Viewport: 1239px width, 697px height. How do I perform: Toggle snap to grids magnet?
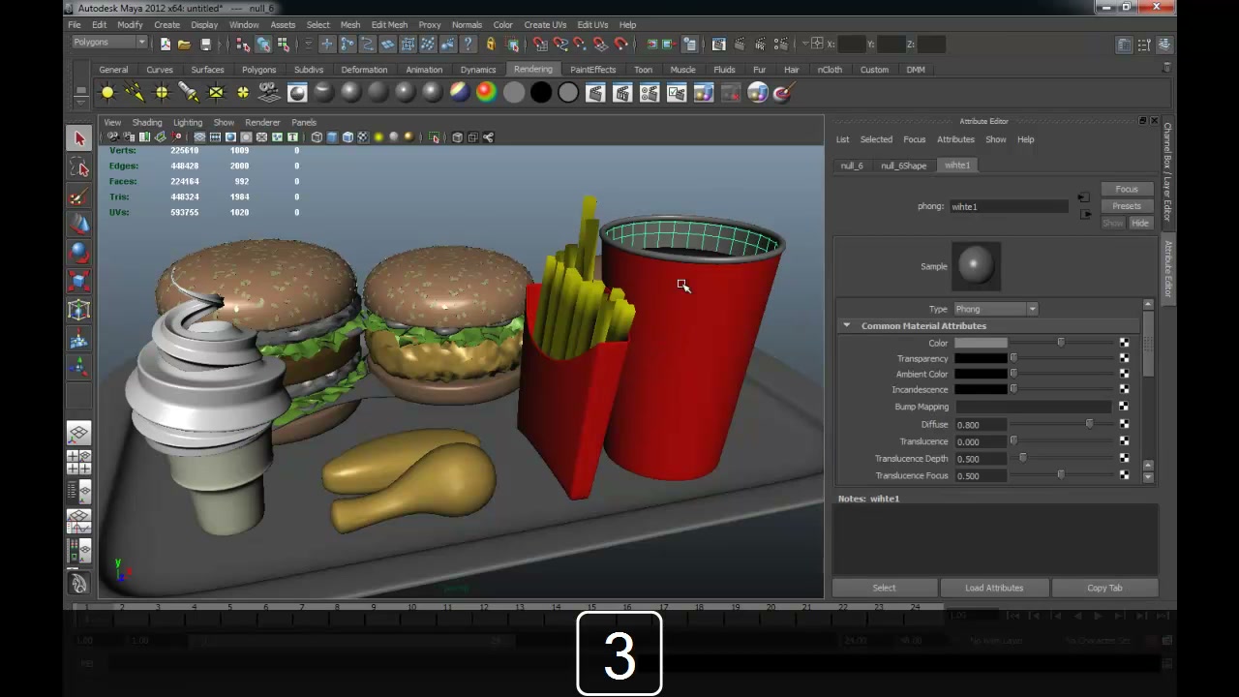point(540,45)
